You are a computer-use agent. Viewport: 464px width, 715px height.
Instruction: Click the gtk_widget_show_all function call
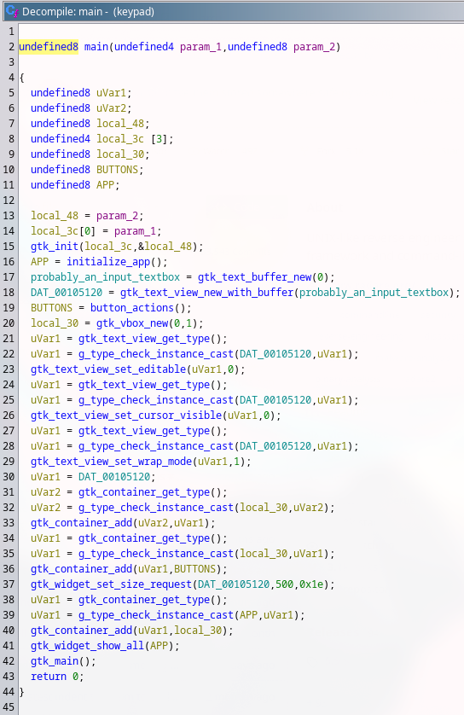point(87,646)
